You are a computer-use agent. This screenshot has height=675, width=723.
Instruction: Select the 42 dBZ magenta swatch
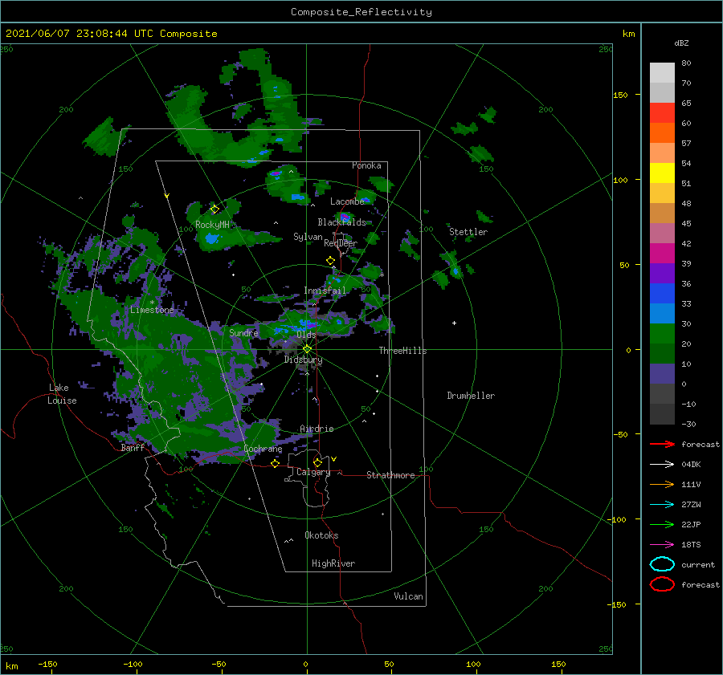[x=662, y=253]
